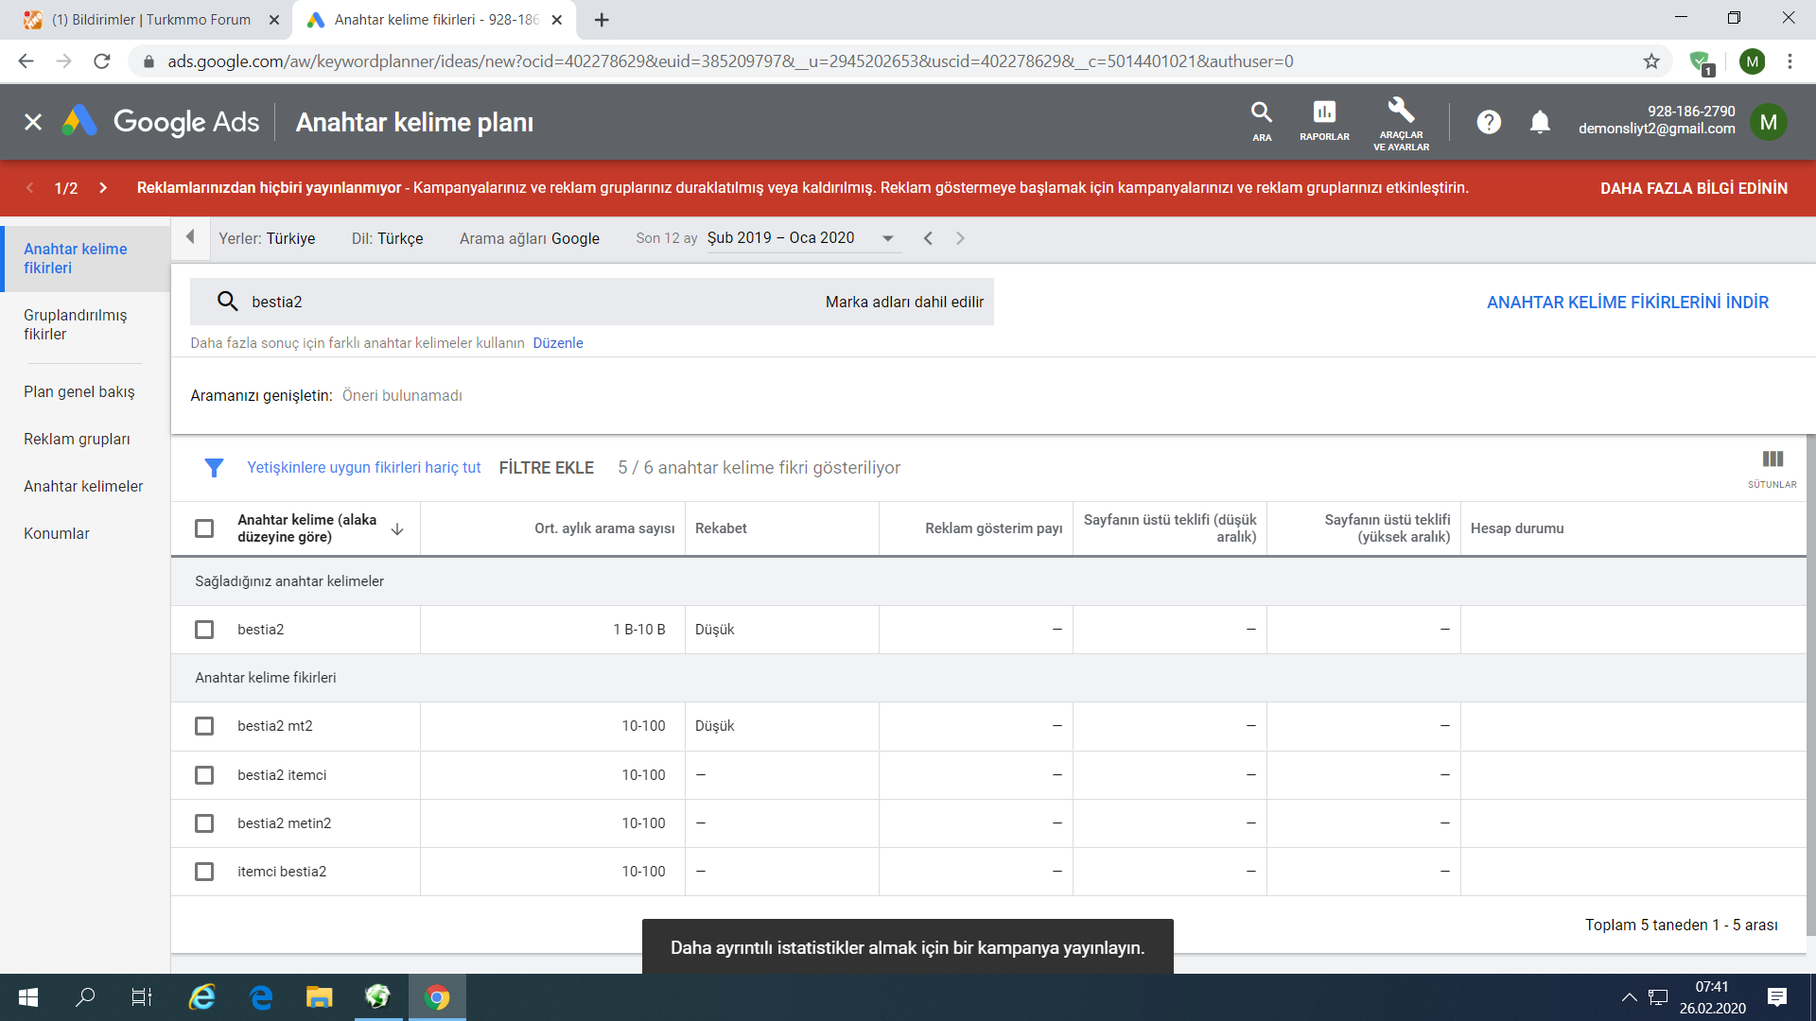This screenshot has width=1816, height=1021.
Task: Select Anahtar kelime fikirleri in sidebar
Action: [x=85, y=258]
